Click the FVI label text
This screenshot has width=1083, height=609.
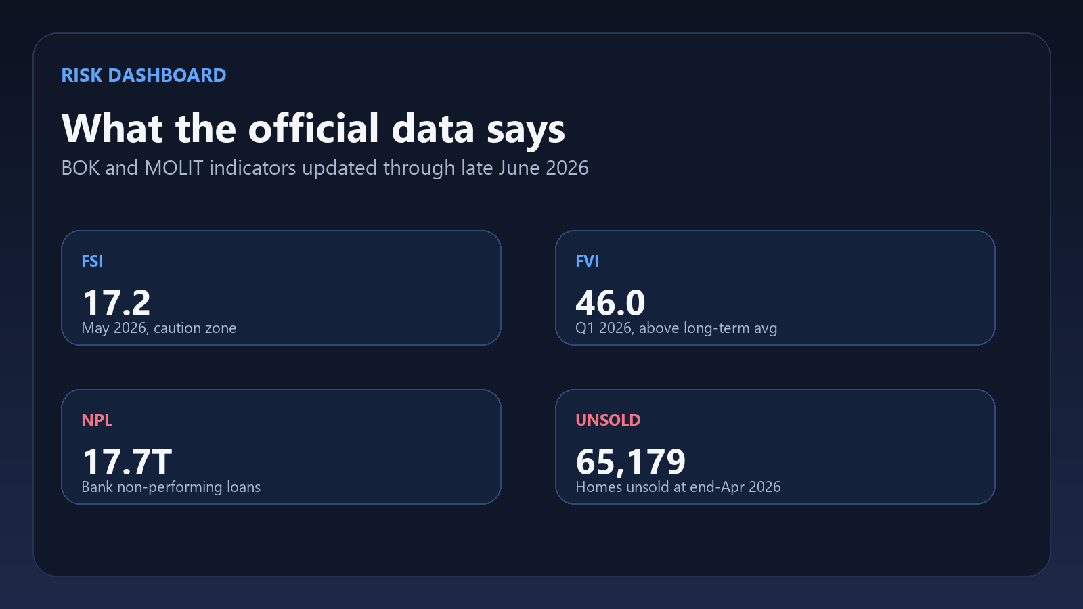tap(588, 261)
